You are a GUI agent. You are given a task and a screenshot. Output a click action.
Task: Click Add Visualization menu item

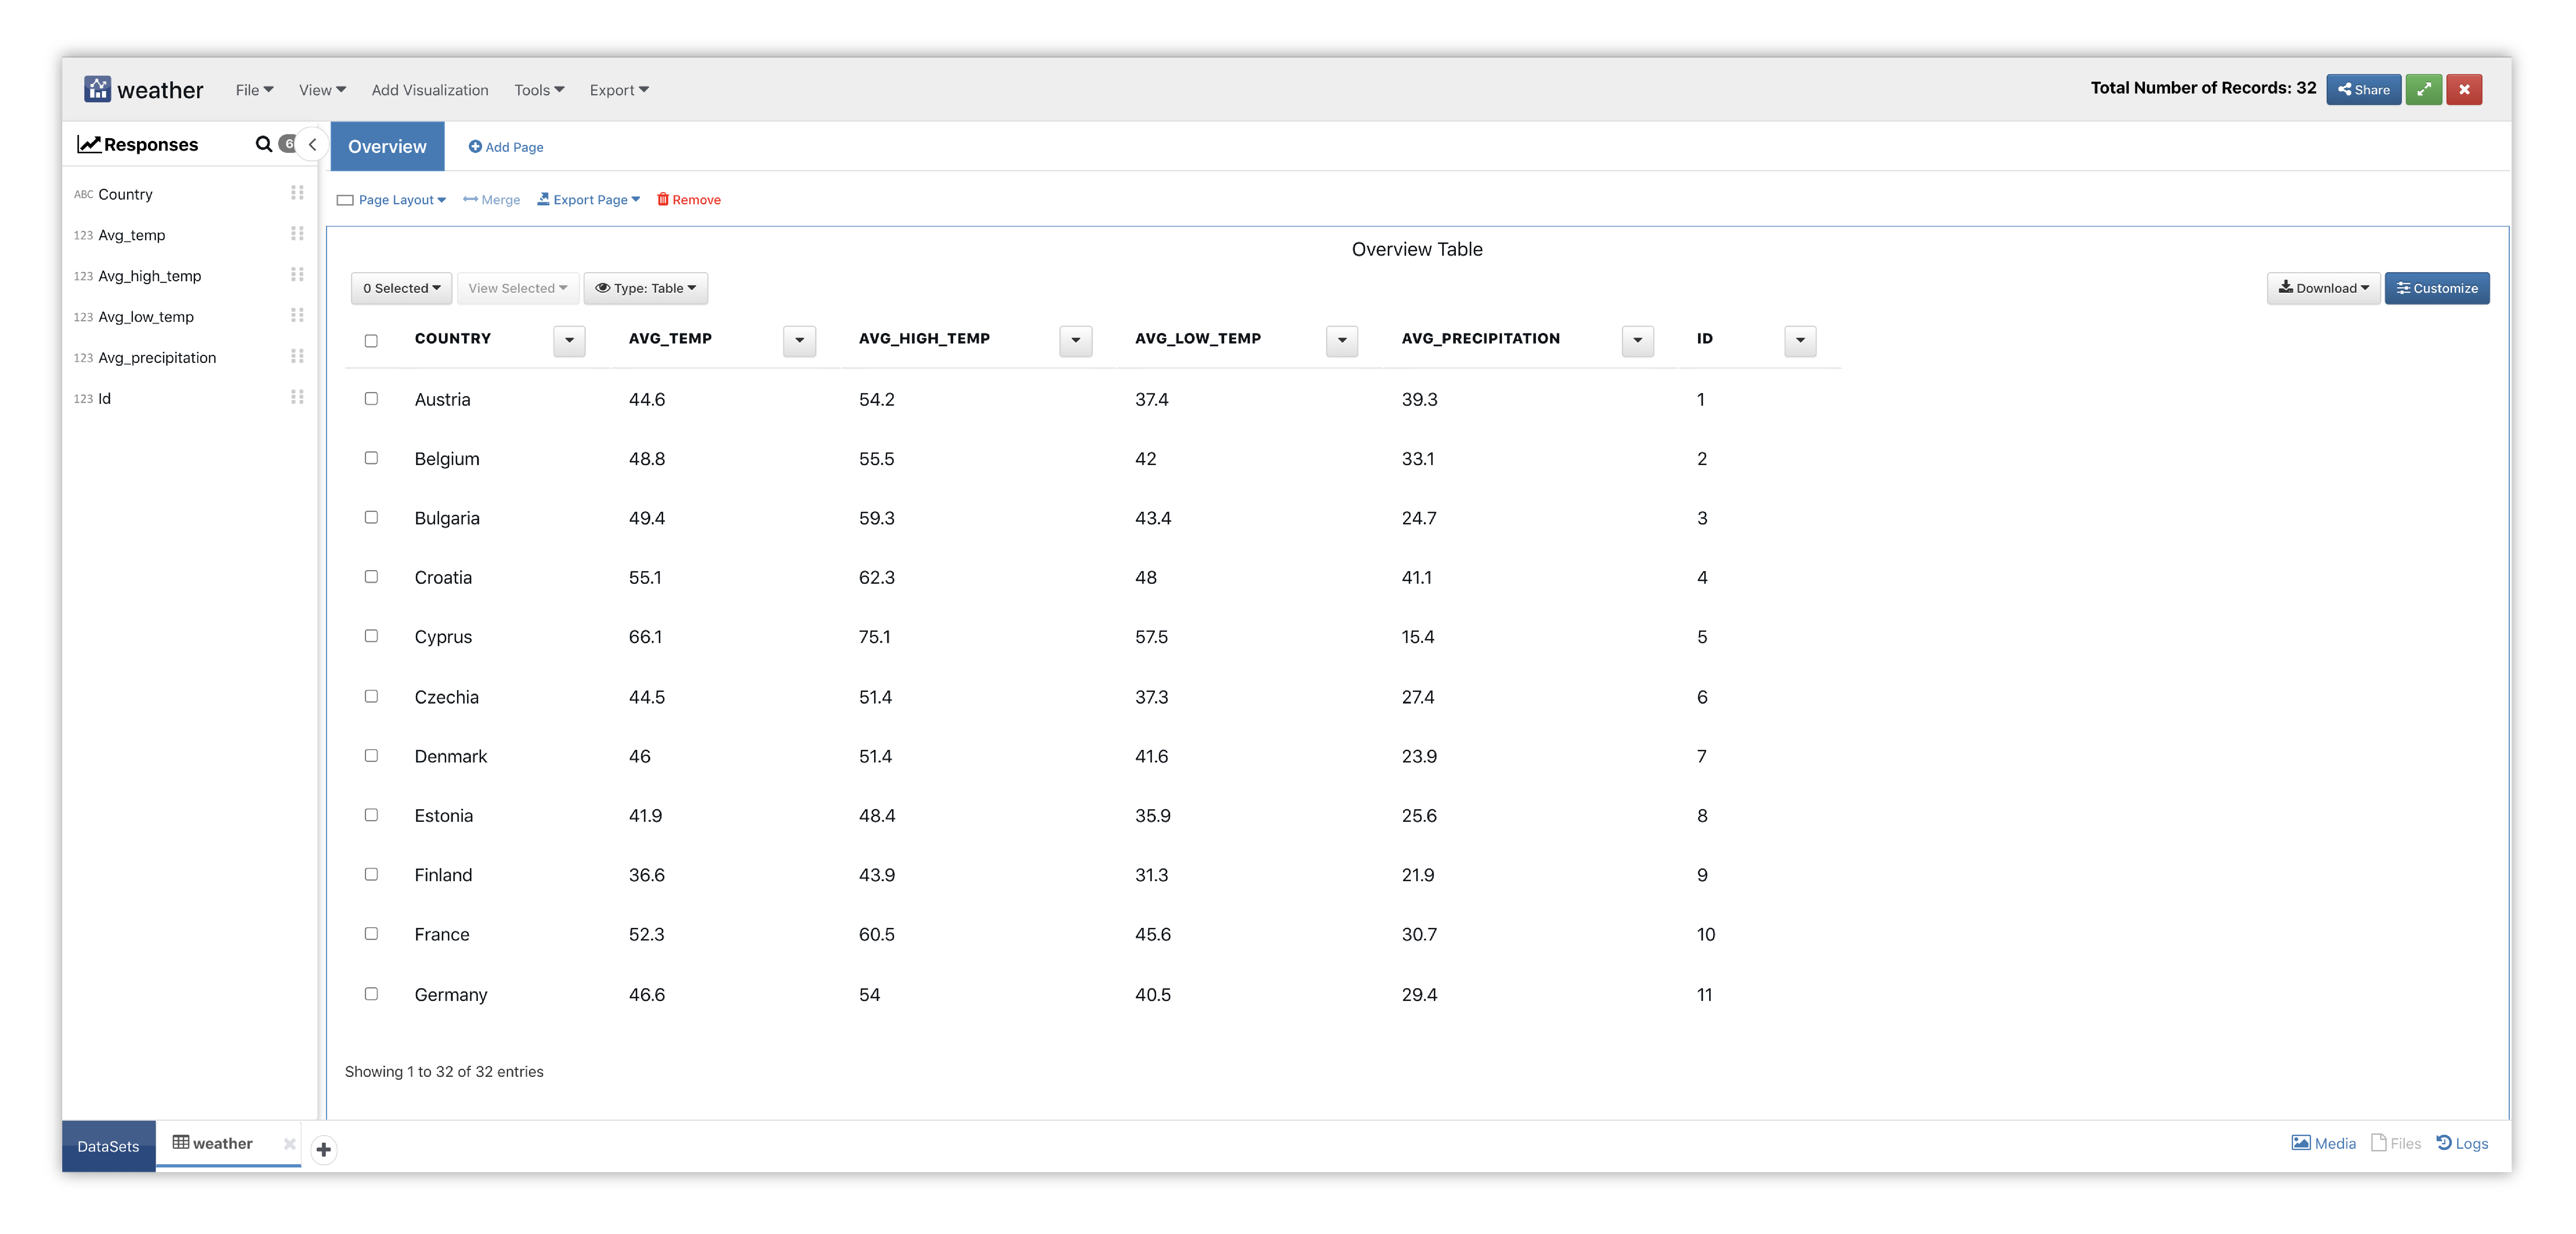[430, 90]
